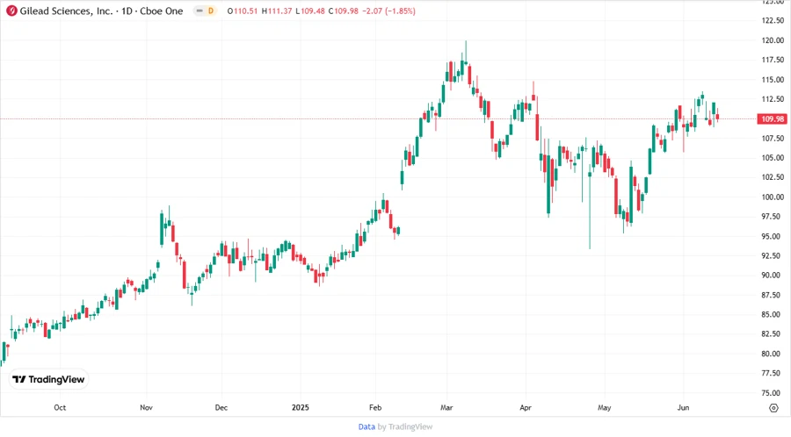Screen dimensions: 791x437
Task: Open the Data link below chart
Action: tap(366, 427)
